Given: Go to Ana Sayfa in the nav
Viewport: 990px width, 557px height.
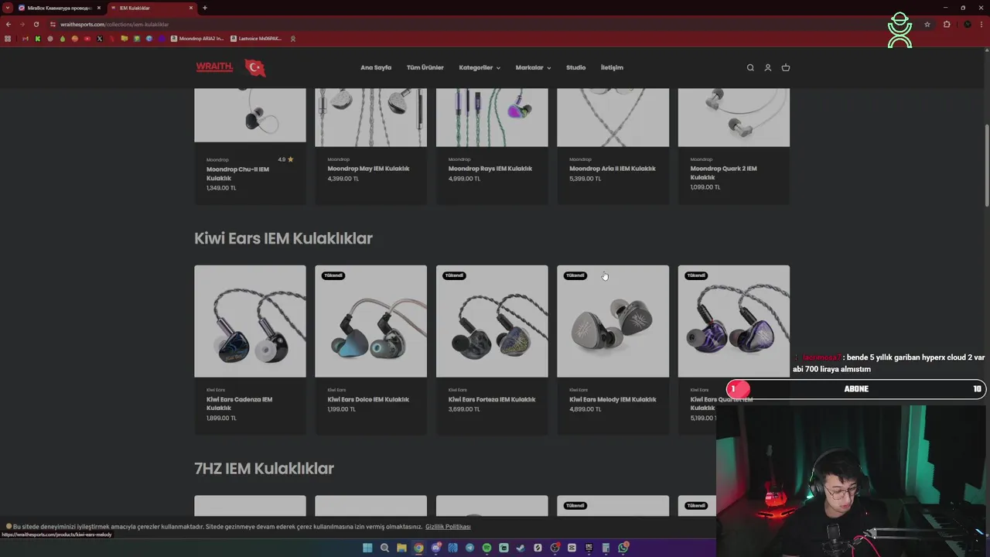Looking at the screenshot, I should click(x=376, y=67).
